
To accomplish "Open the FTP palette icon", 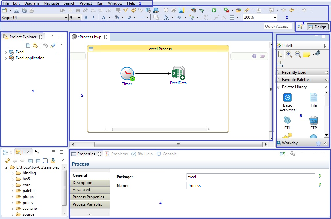I will (313, 121).
